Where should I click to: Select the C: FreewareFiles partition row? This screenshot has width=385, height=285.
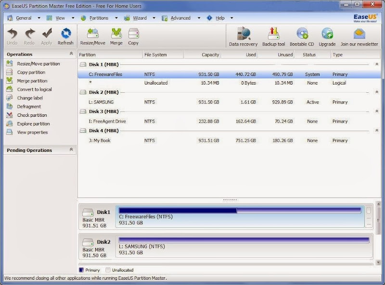[229, 74]
